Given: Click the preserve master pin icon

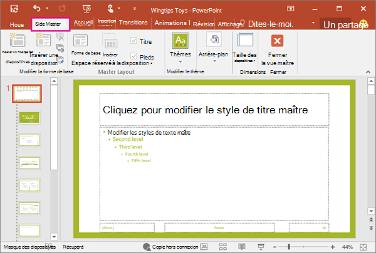Looking at the screenshot, I should pyautogui.click(x=60, y=59).
